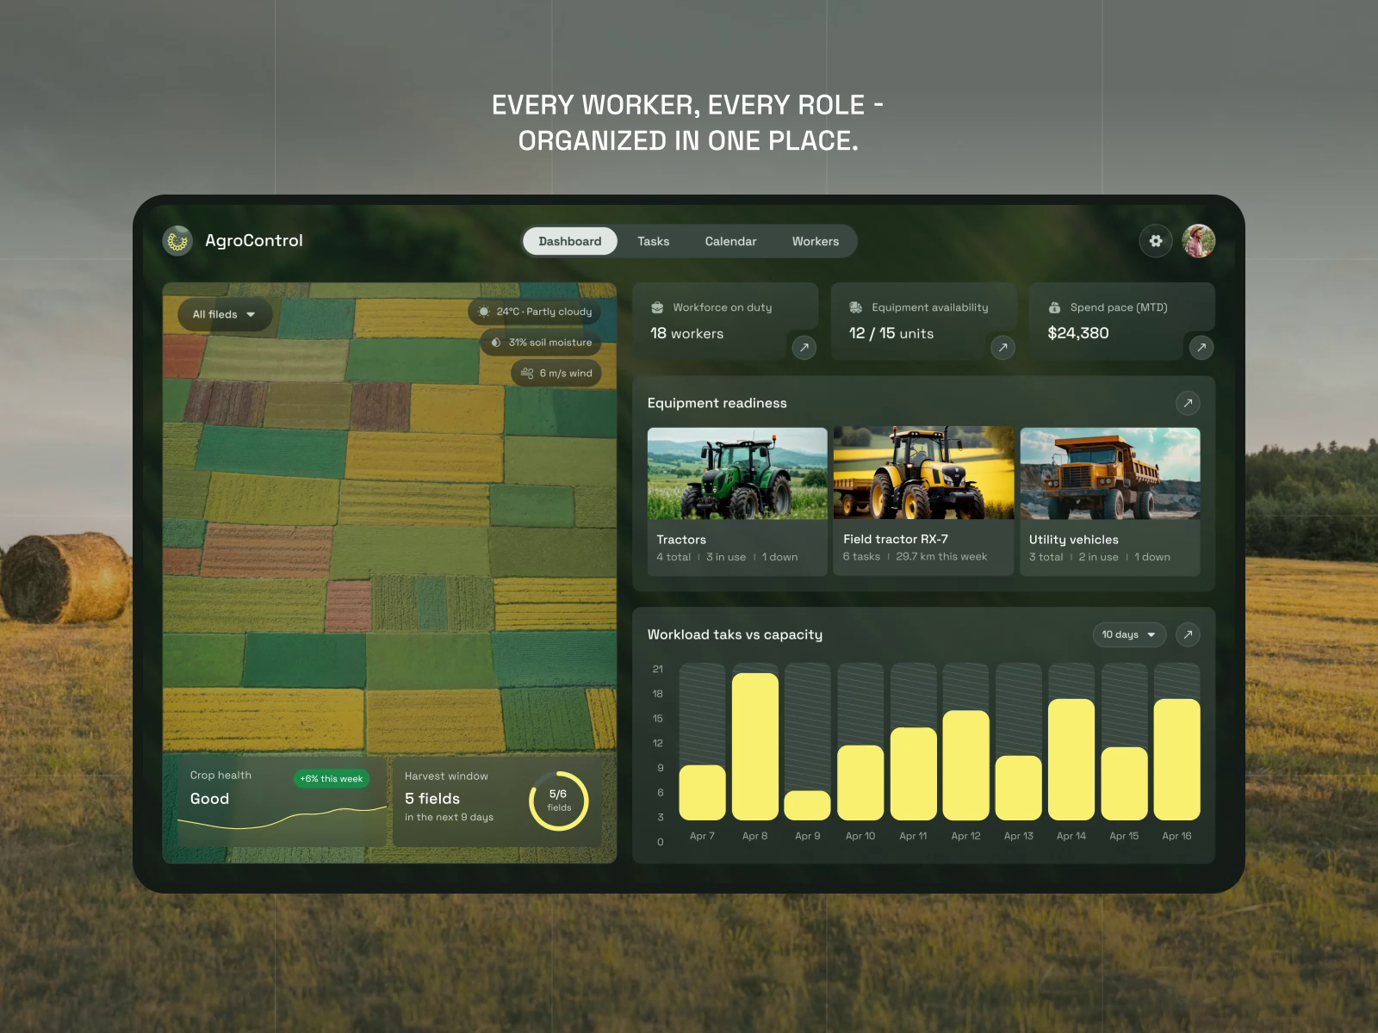Click the 5/6 fields progress ring
The height and width of the screenshot is (1033, 1378).
coord(560,801)
